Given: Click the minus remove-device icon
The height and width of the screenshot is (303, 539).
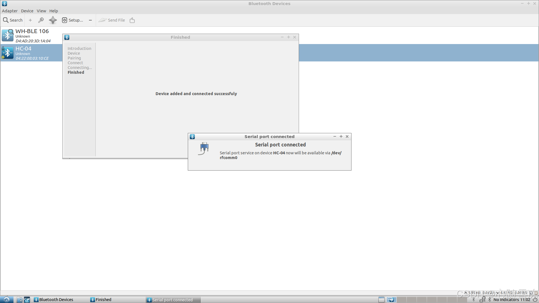Looking at the screenshot, I should click(90, 20).
